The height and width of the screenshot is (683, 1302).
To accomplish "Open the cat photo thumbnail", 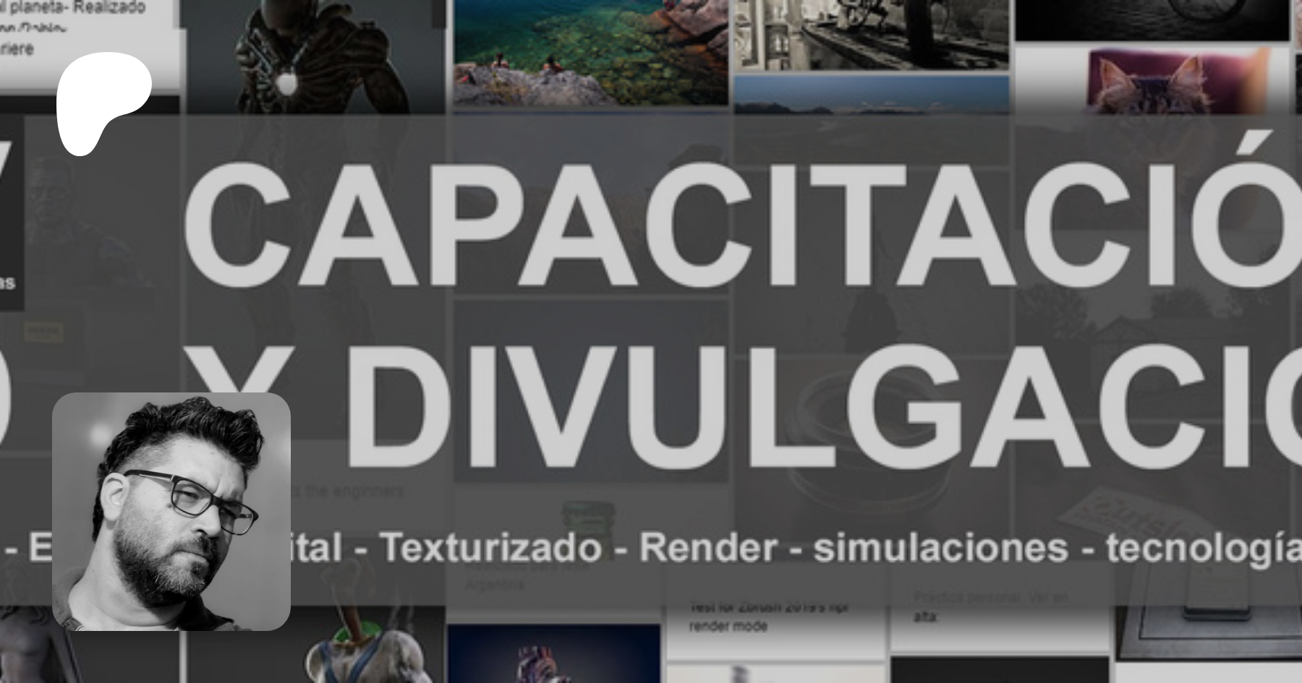I will tap(1152, 81).
